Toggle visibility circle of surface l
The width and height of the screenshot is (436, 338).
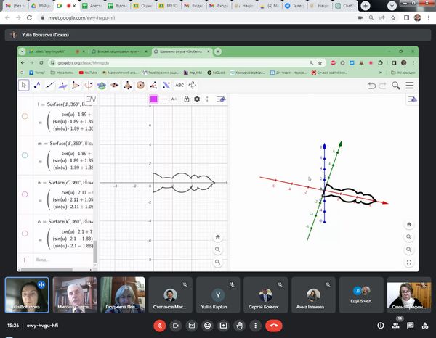pyautogui.click(x=25, y=116)
